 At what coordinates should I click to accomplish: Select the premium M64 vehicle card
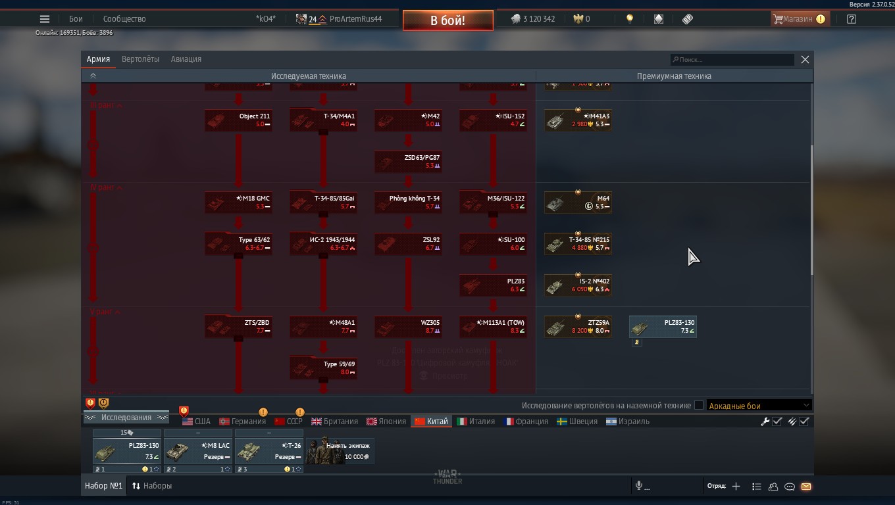pyautogui.click(x=578, y=203)
